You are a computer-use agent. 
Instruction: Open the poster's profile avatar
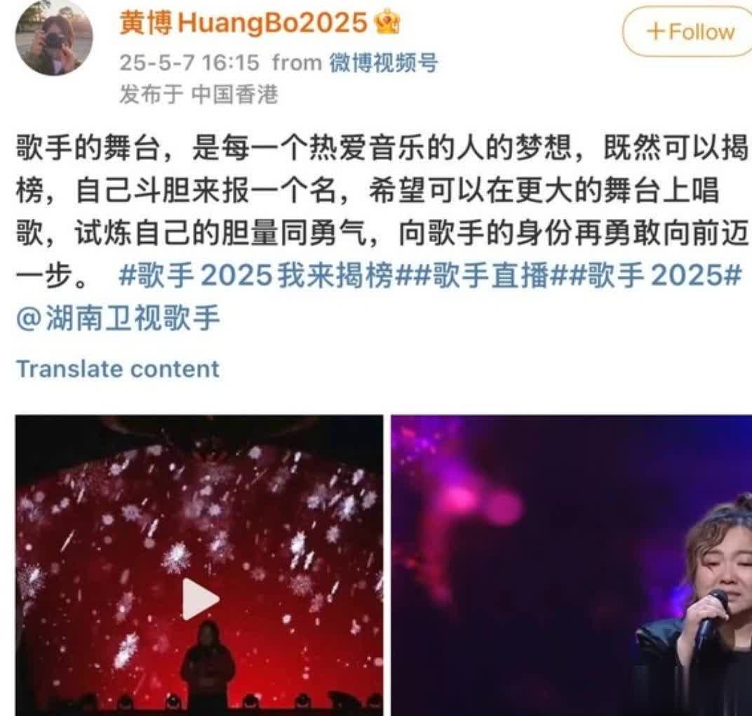click(54, 37)
